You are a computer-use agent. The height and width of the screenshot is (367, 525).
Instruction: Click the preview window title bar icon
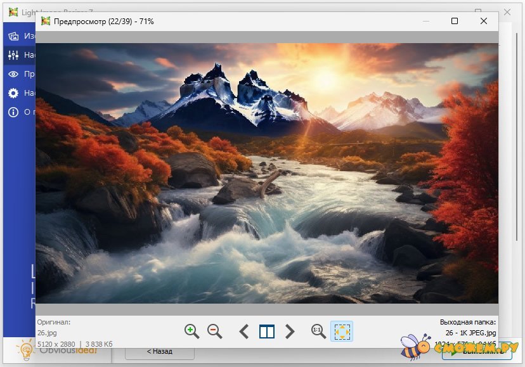pyautogui.click(x=46, y=21)
